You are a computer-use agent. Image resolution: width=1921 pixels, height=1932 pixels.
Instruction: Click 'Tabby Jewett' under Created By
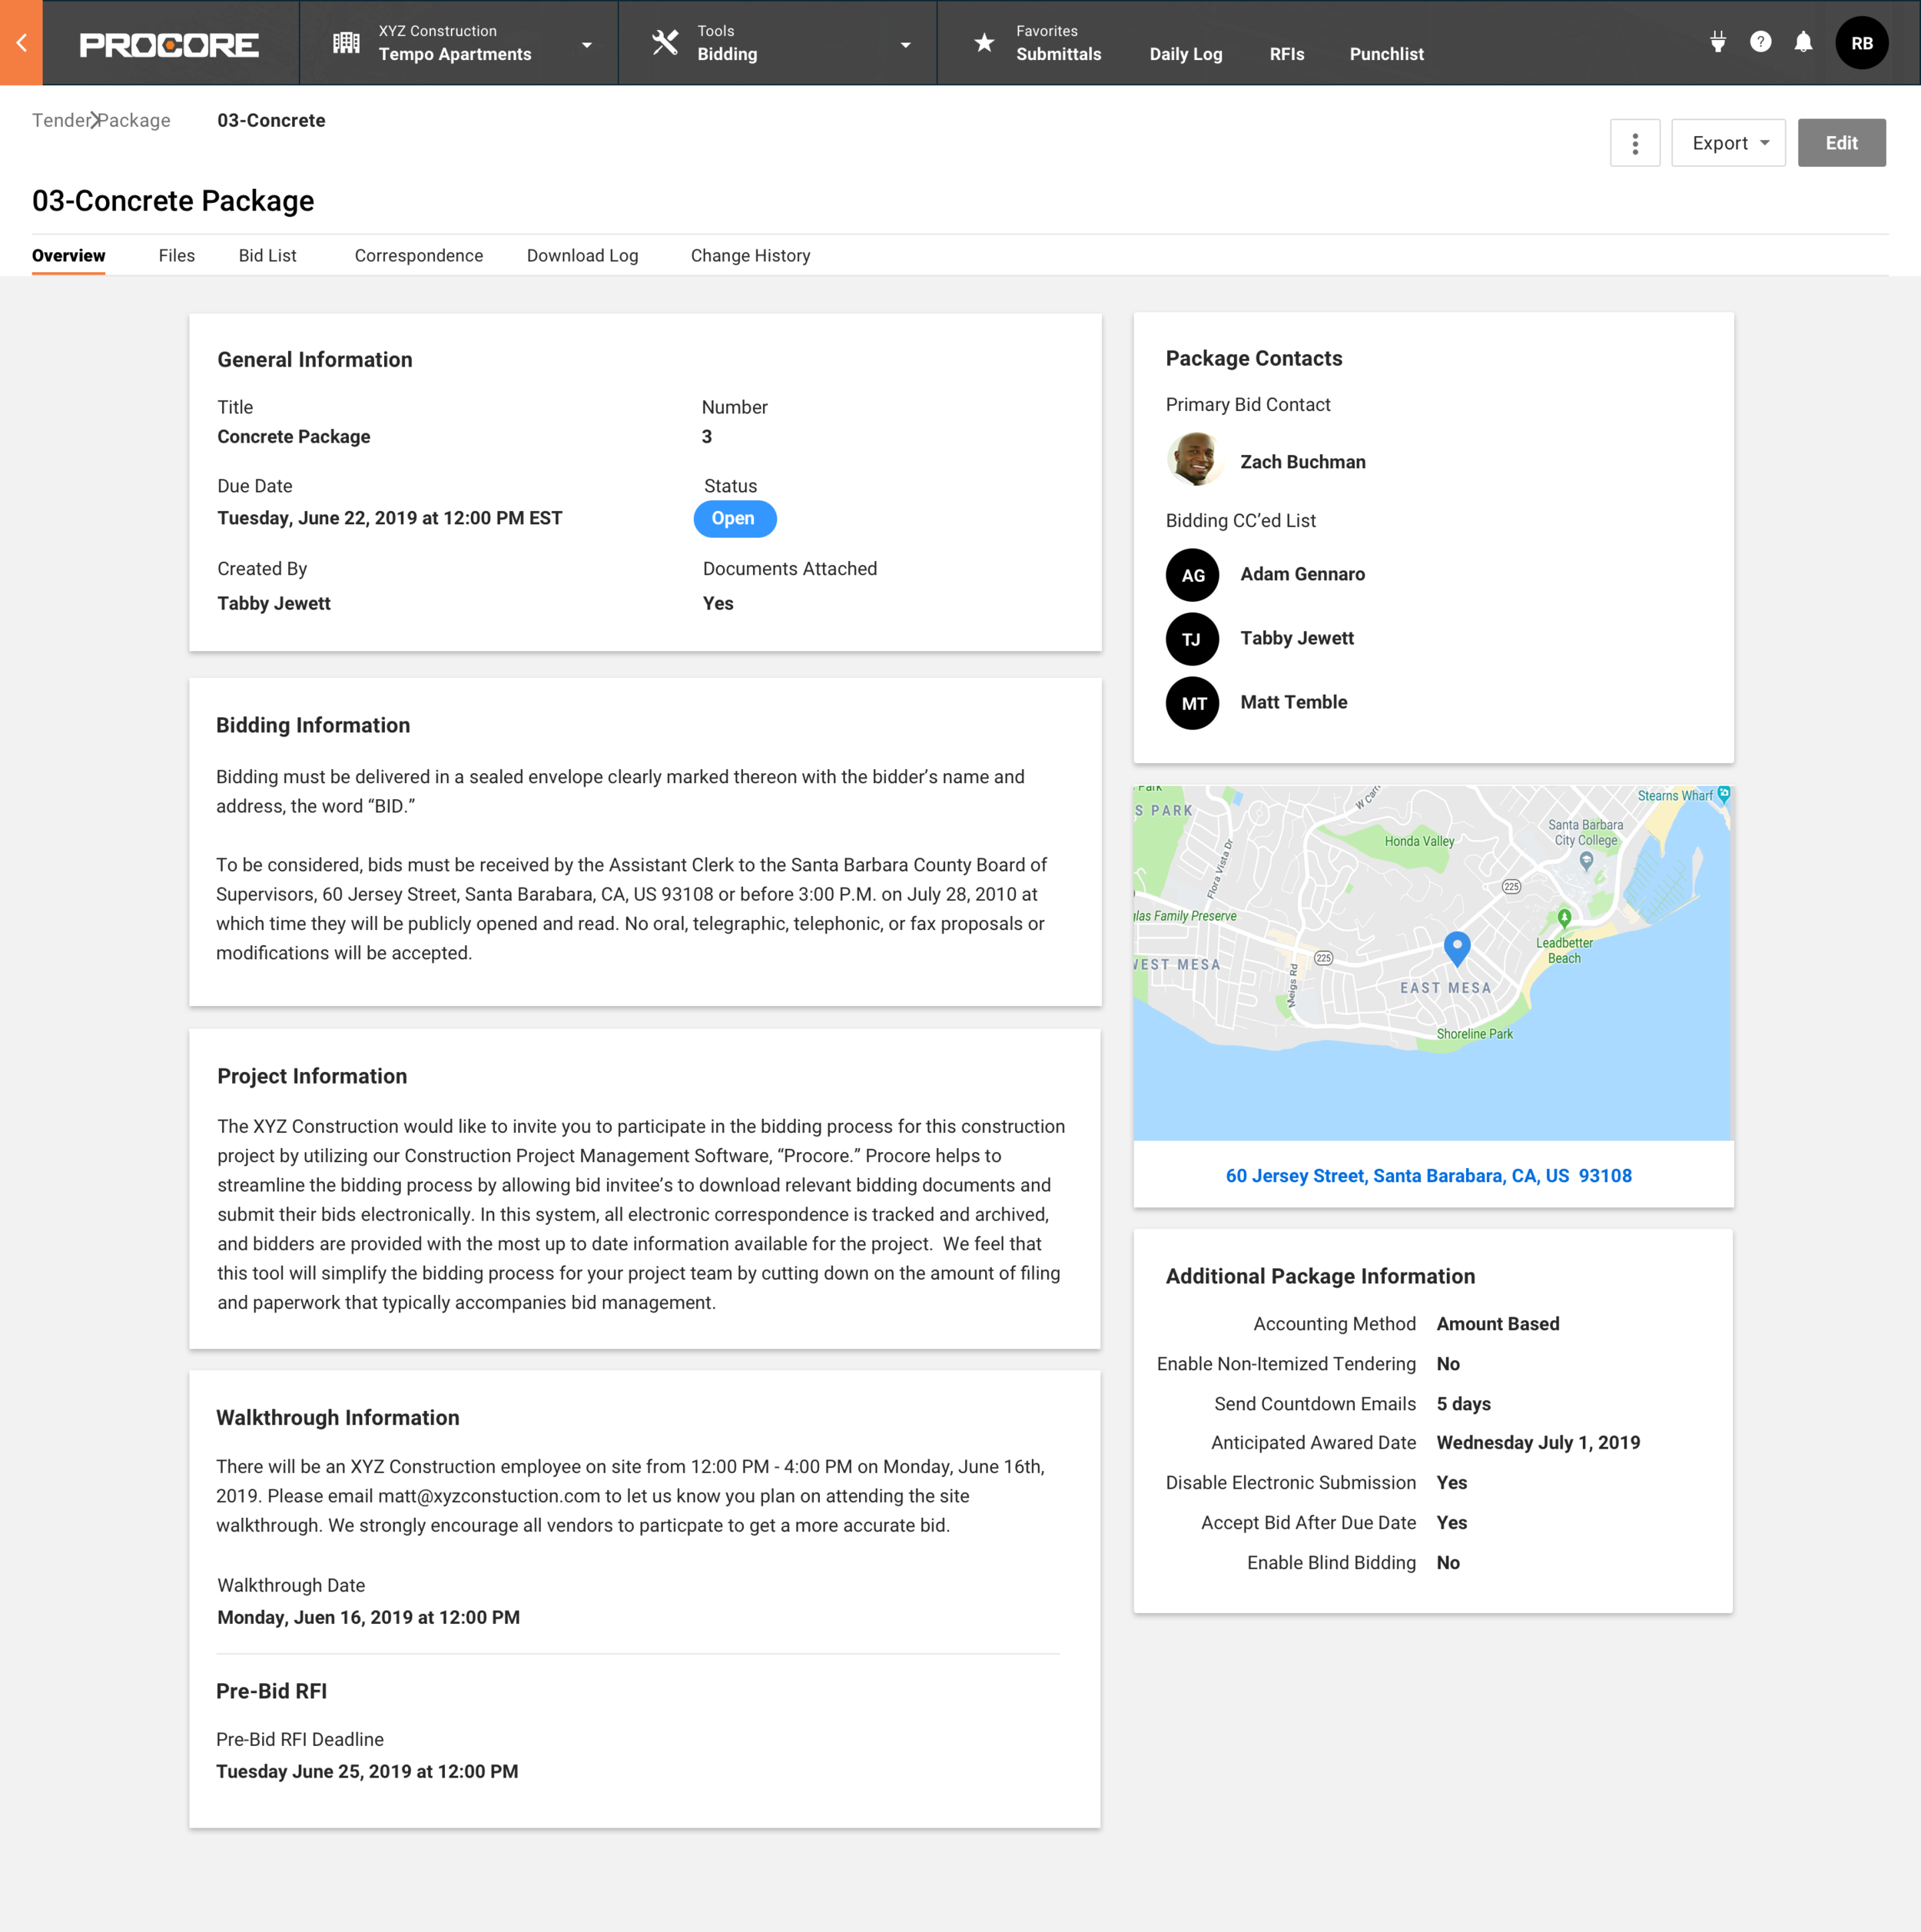(274, 603)
